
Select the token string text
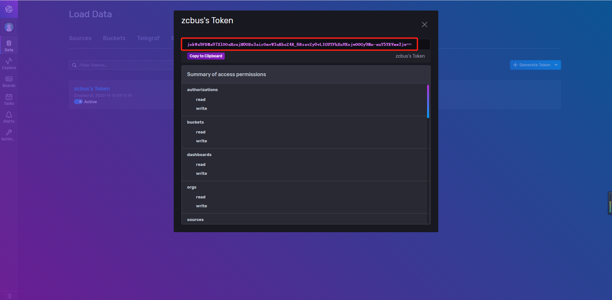(x=299, y=44)
